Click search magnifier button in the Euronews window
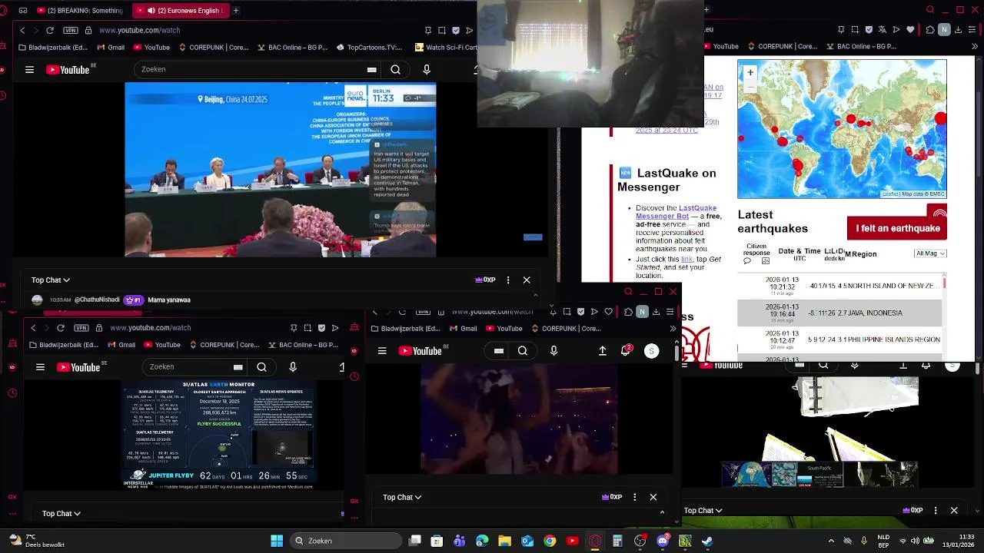The image size is (984, 553). pyautogui.click(x=395, y=70)
